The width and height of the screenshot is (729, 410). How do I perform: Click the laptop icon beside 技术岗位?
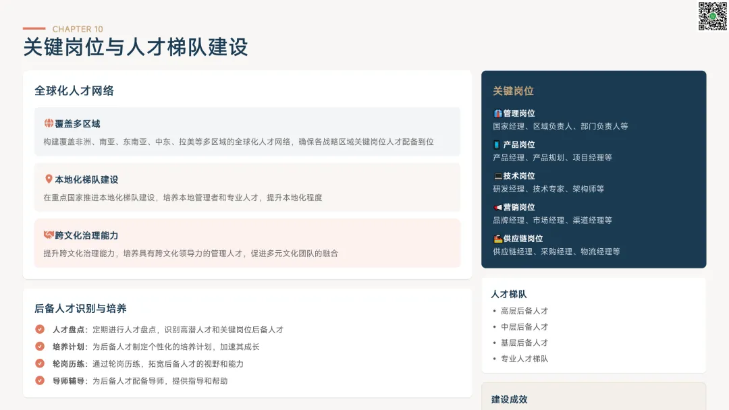[497, 176]
